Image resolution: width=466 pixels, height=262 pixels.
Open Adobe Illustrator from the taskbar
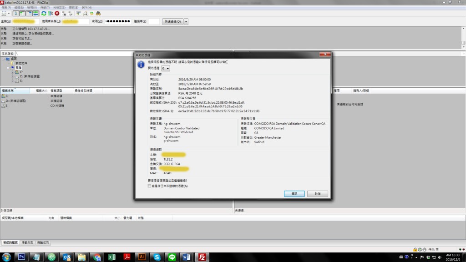142,257
